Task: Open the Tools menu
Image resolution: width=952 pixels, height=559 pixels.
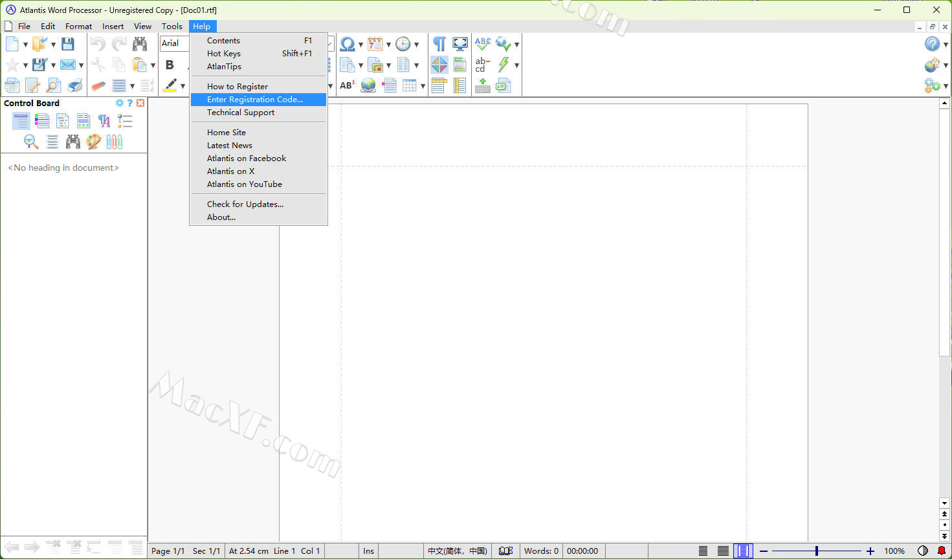Action: pyautogui.click(x=172, y=27)
